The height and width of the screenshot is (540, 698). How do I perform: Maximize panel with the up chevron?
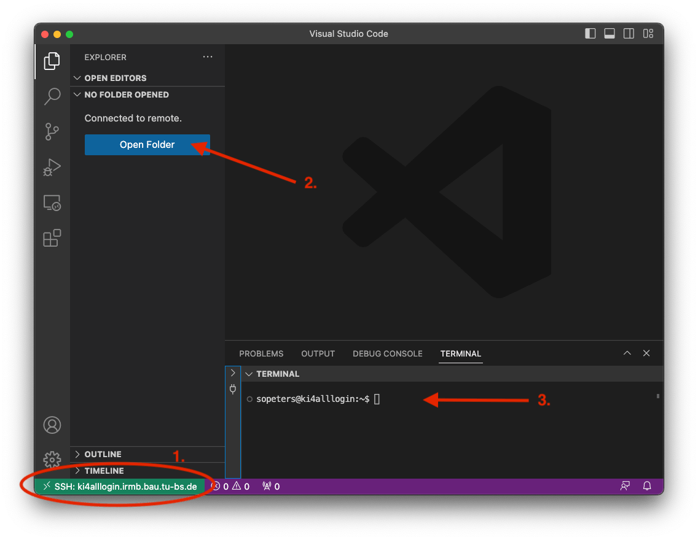click(x=627, y=353)
